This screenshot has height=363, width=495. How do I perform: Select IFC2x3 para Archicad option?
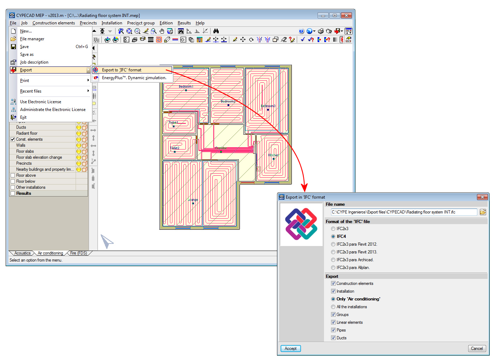coord(333,260)
